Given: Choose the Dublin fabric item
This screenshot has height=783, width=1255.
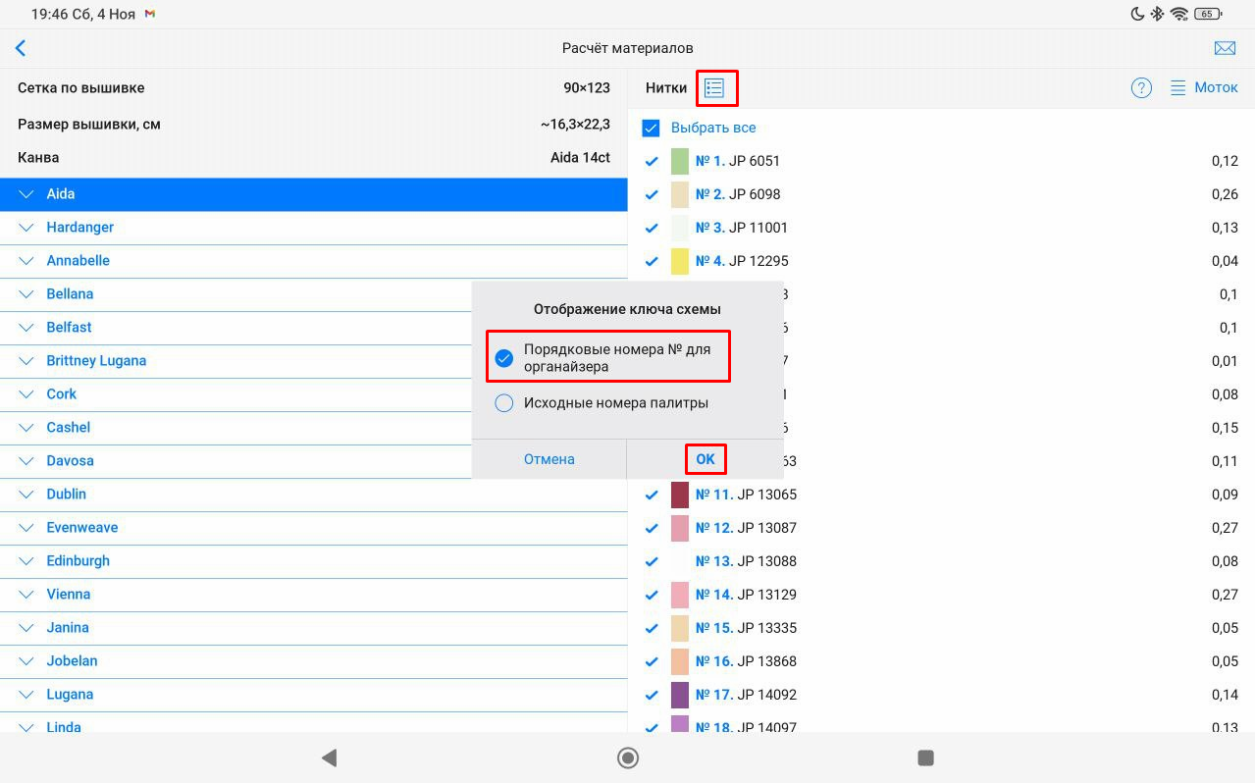Looking at the screenshot, I should 67,495.
